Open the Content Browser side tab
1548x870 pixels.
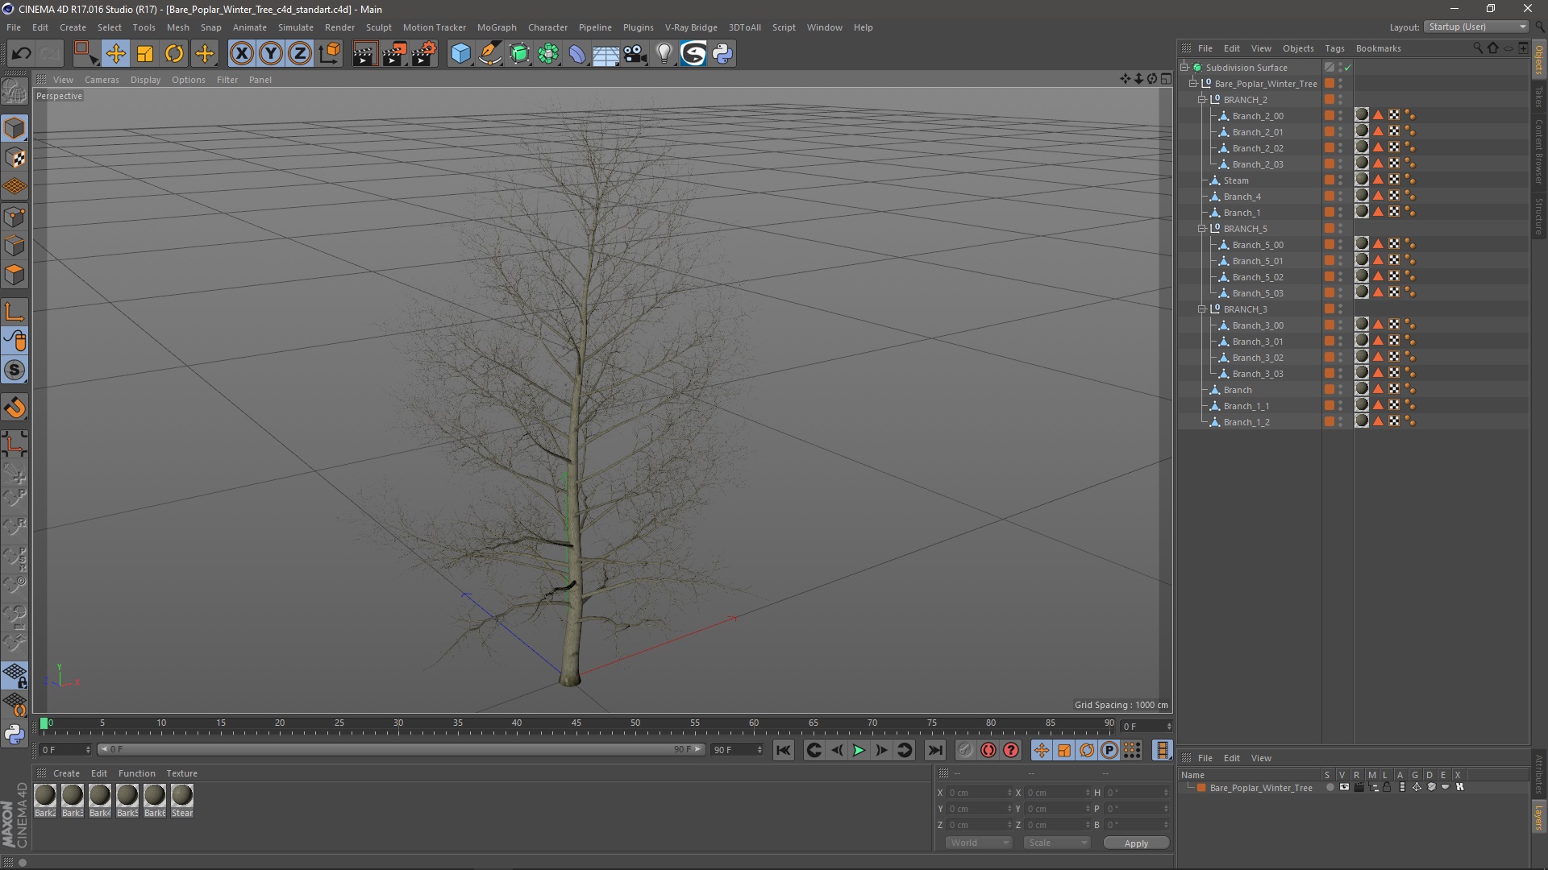1539,151
